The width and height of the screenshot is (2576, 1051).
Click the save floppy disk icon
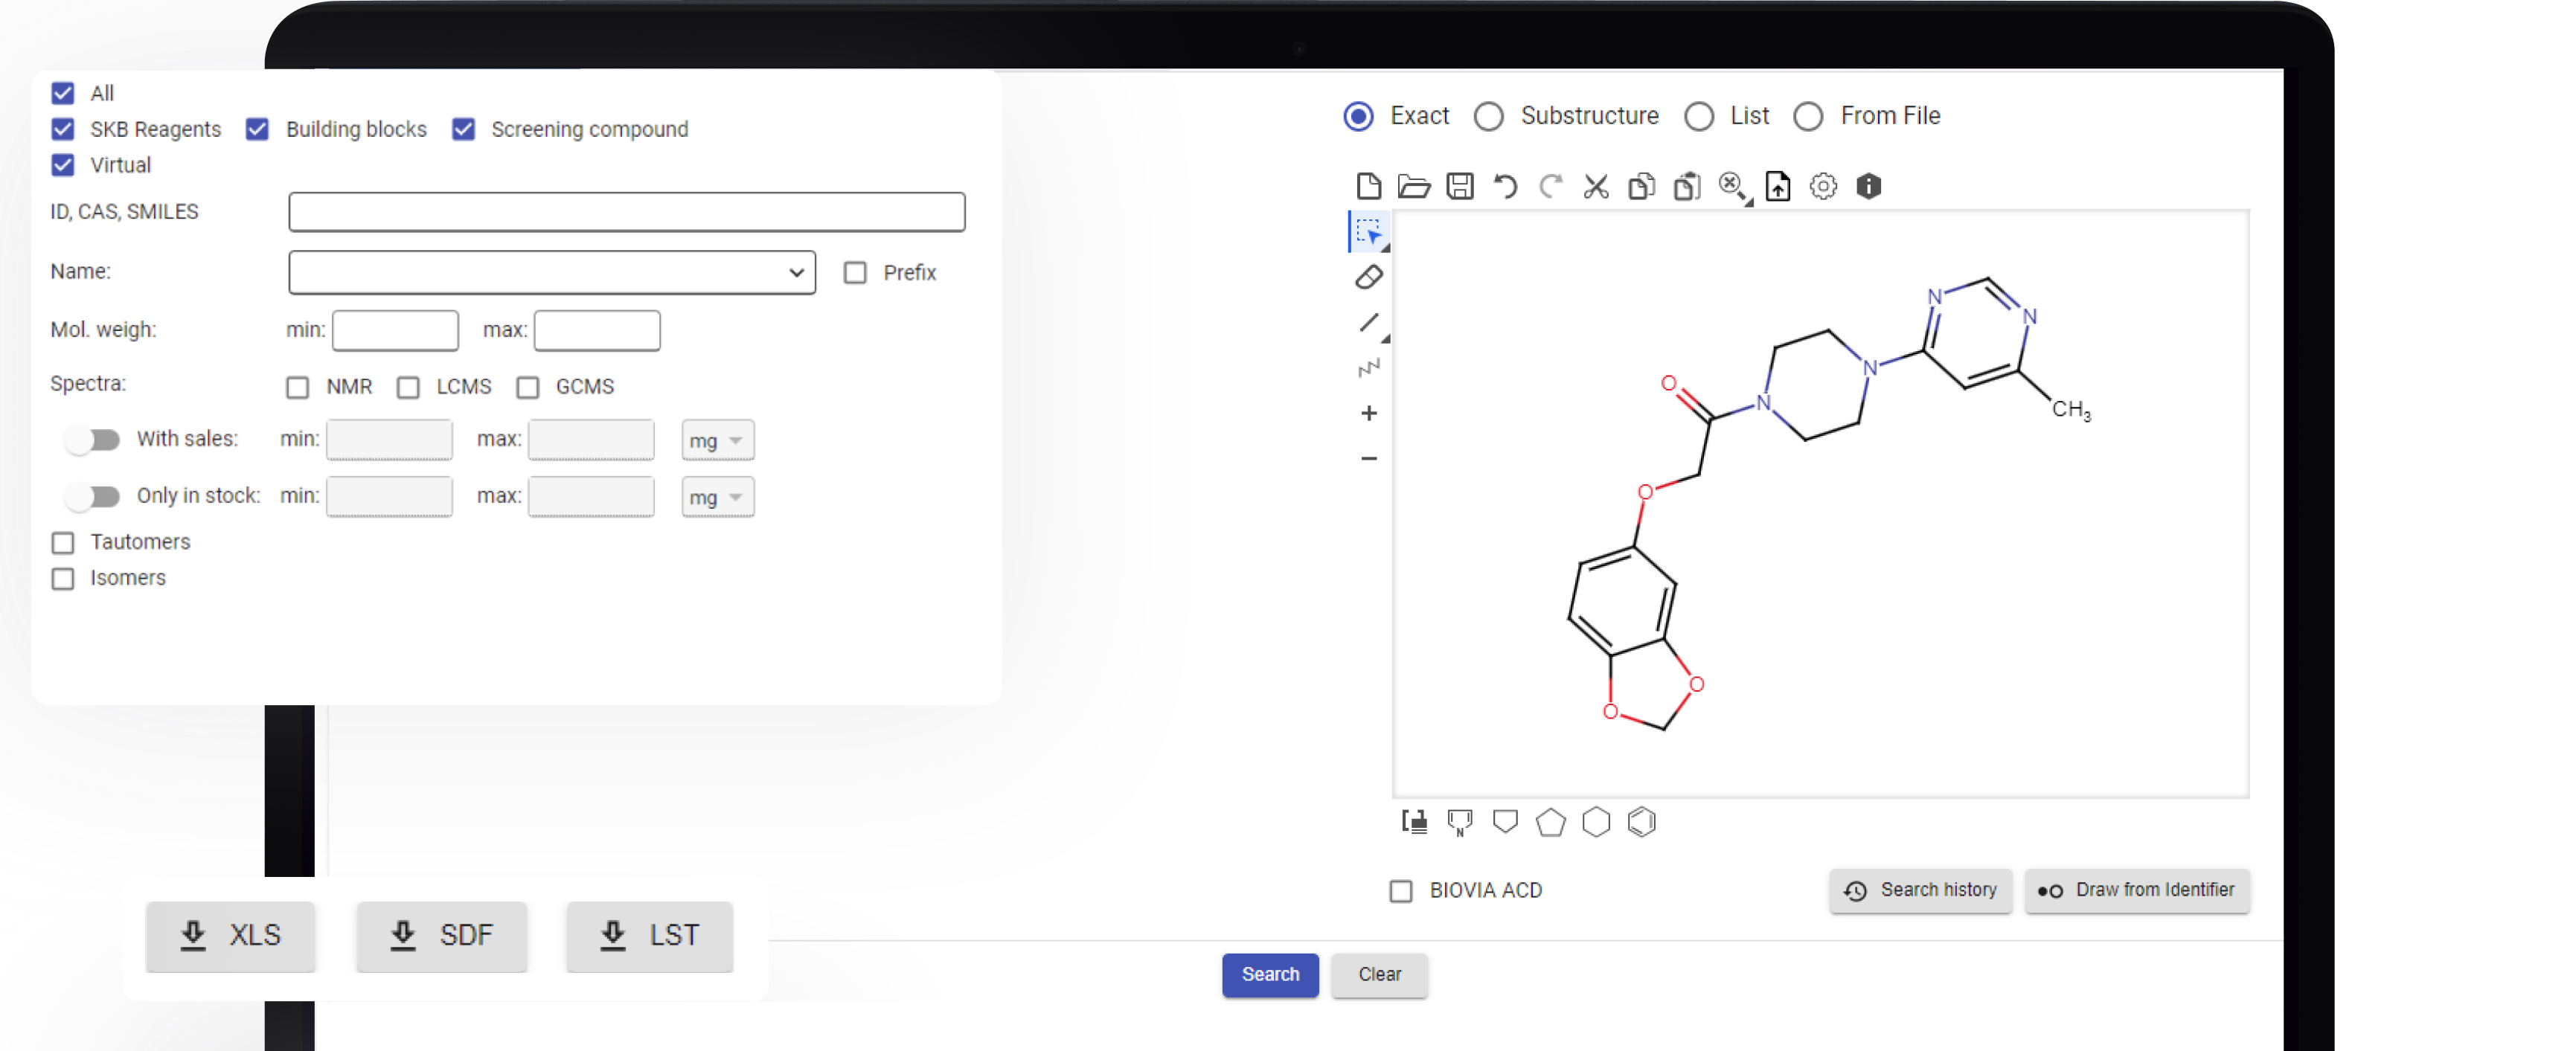coord(1460,186)
